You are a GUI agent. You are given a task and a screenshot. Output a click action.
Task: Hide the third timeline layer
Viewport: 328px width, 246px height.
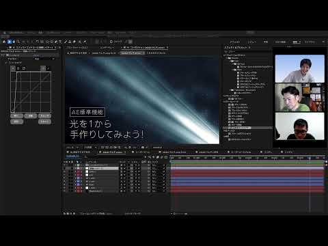coord(64,172)
